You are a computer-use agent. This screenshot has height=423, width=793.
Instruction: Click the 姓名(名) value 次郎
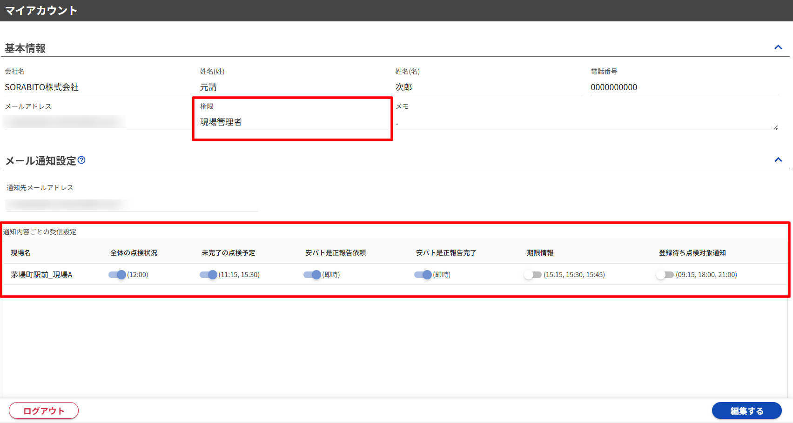pos(404,87)
